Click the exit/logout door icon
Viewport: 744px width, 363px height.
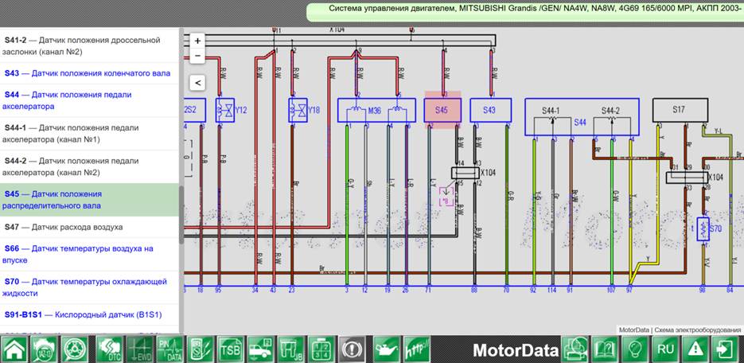(726, 349)
